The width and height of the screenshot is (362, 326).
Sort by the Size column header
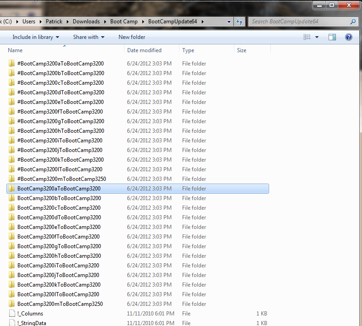242,50
